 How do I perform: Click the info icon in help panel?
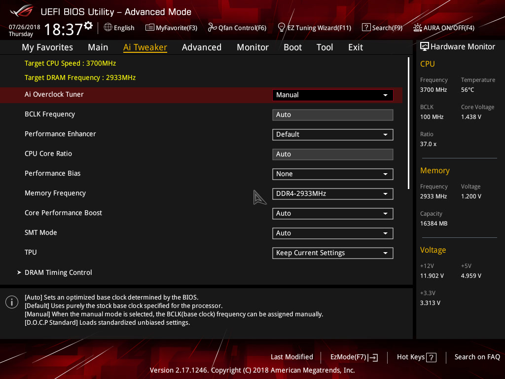click(x=12, y=302)
